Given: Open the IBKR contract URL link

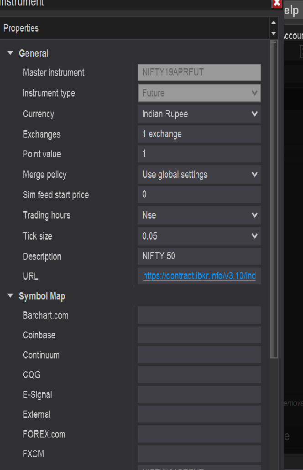Looking at the screenshot, I should 199,277.
